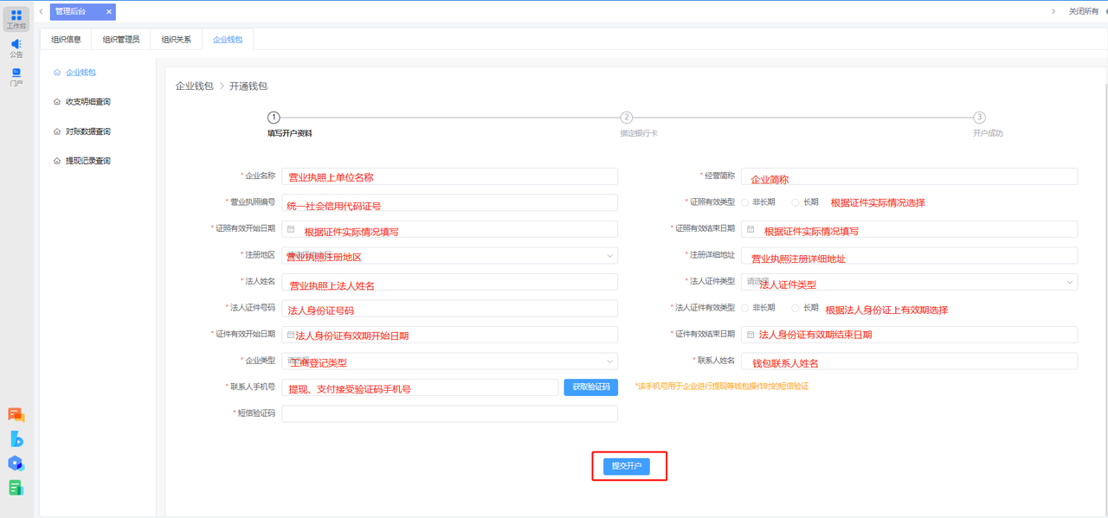Switch to the 组织管理员 tab
Image resolution: width=1108 pixels, height=518 pixels.
[x=120, y=39]
